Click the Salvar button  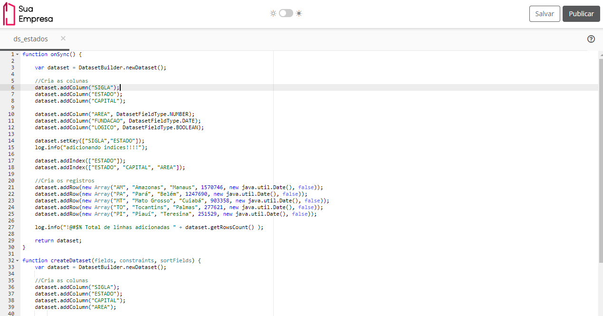545,14
